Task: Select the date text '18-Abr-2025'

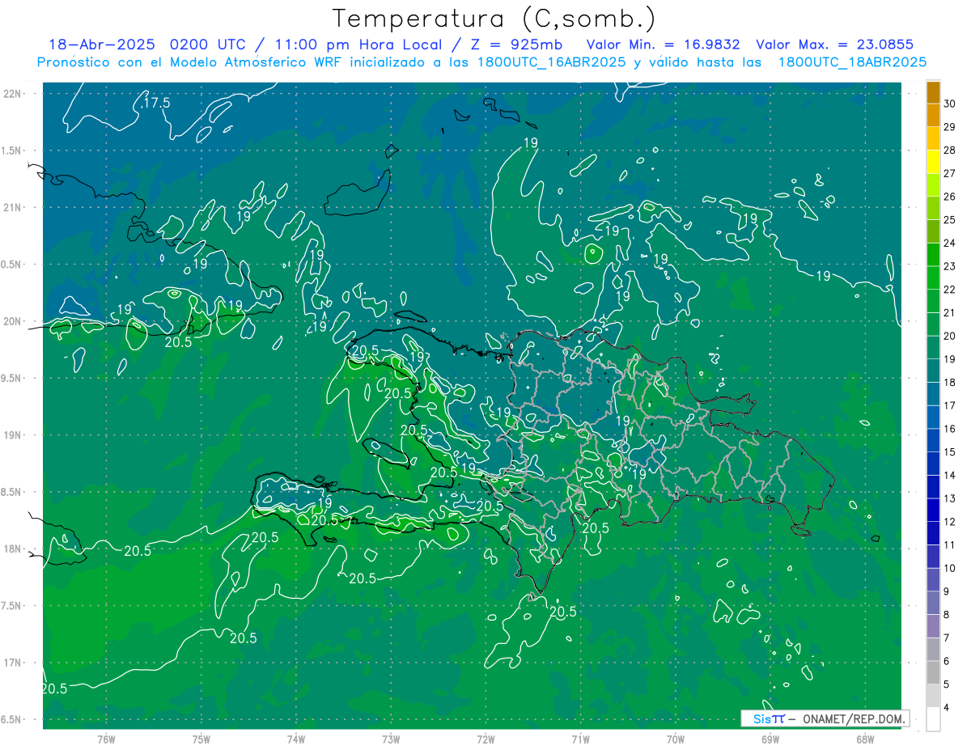Action: pyautogui.click(x=101, y=45)
